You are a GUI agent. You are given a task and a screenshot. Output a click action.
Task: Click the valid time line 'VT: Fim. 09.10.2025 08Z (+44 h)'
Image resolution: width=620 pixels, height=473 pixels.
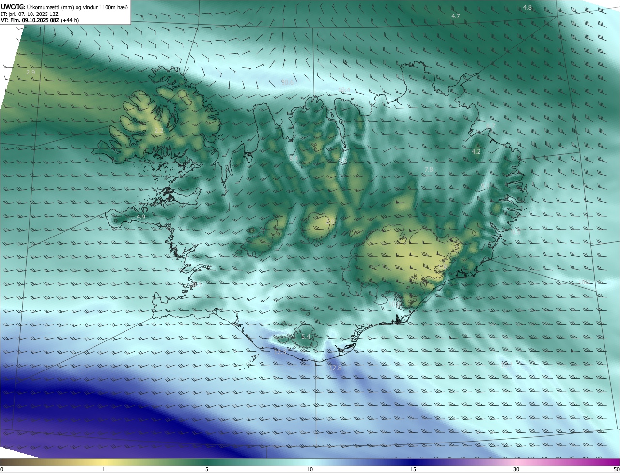click(x=40, y=20)
